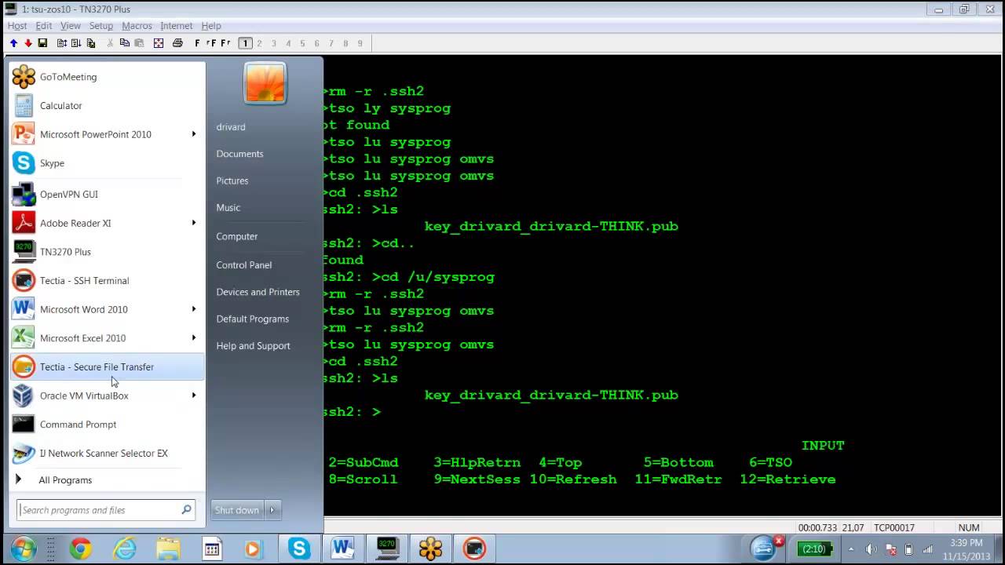Open TN3270 Plus from Start menu
Viewport: 1005px width, 565px height.
click(x=107, y=252)
